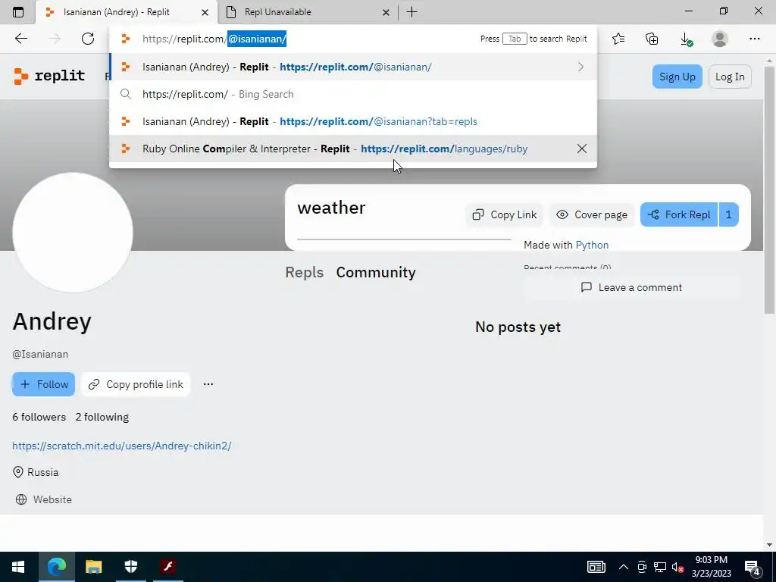776x582 pixels.
Task: Open the taskbar clock and date
Action: 711,567
